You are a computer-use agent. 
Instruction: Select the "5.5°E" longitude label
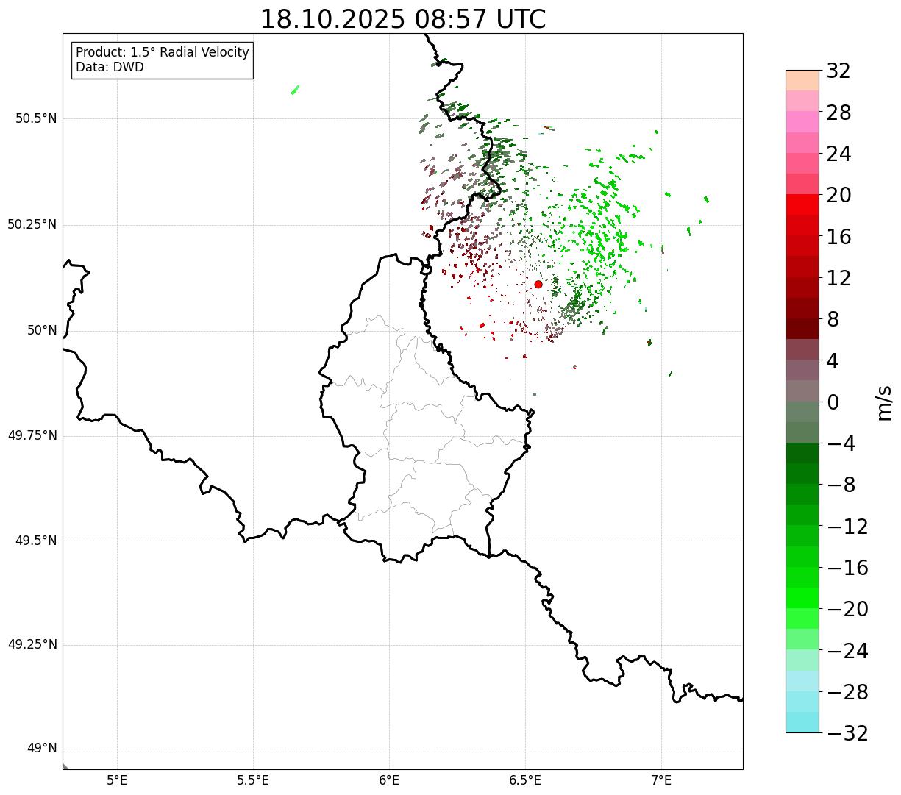click(253, 780)
